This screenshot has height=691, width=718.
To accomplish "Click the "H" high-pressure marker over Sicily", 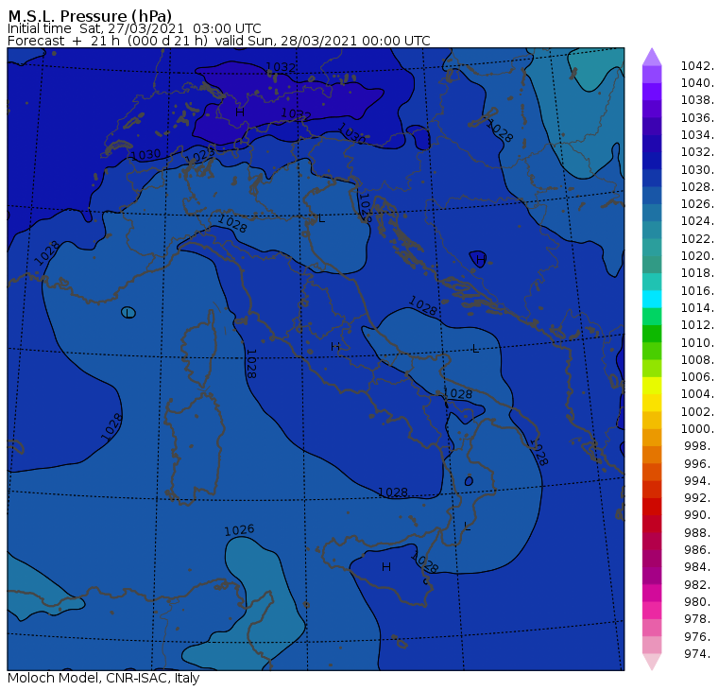I will [x=386, y=567].
